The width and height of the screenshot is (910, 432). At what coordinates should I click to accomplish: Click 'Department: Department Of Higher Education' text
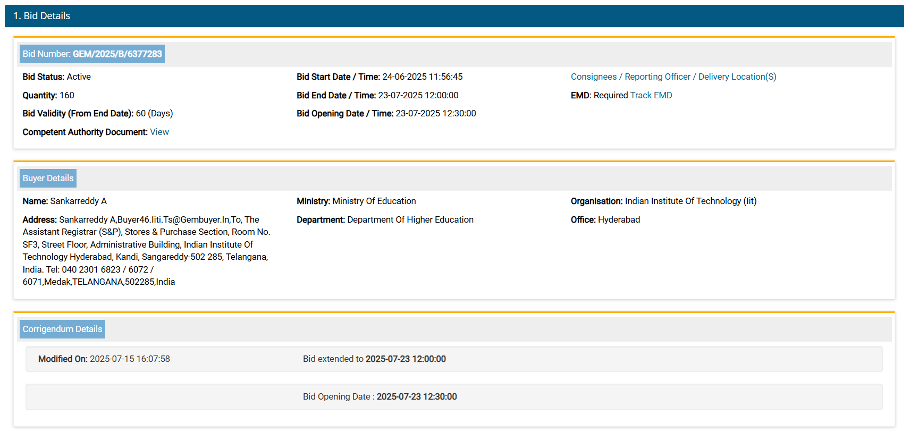tap(385, 219)
